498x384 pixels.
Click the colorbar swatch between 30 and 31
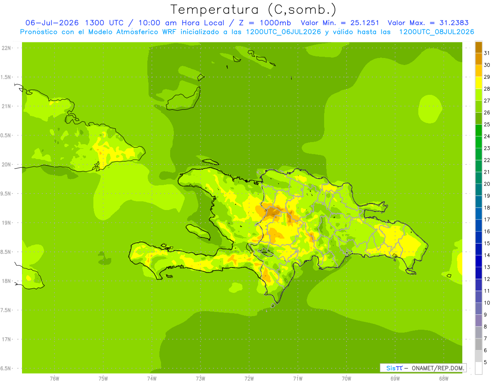(x=479, y=59)
